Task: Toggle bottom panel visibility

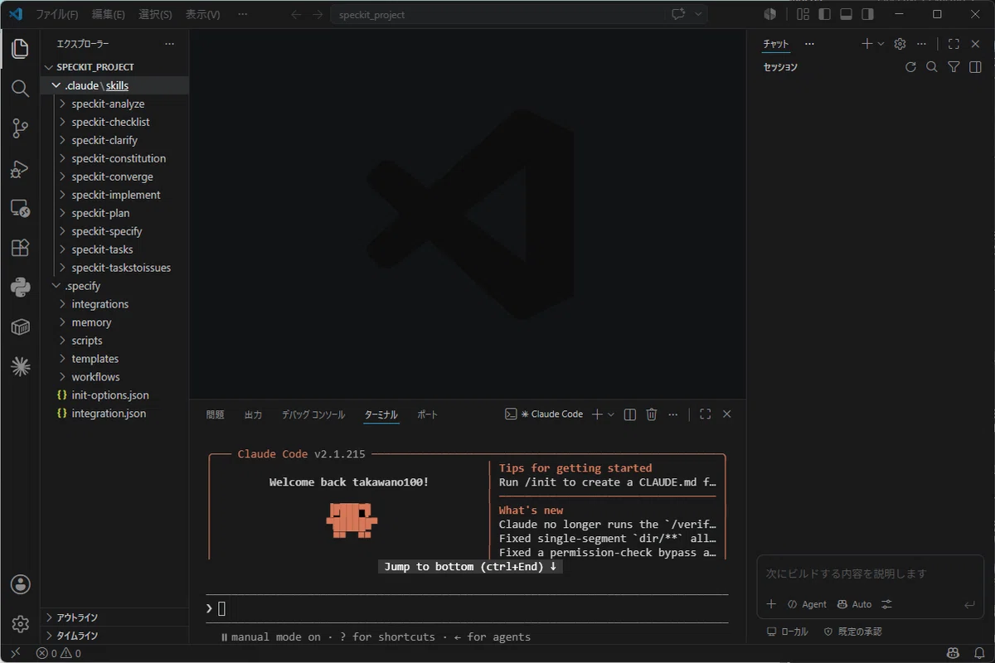Action: click(x=846, y=14)
